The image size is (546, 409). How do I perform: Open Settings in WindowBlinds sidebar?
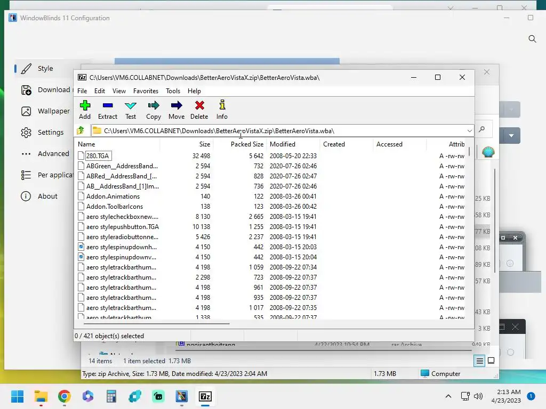point(43,133)
